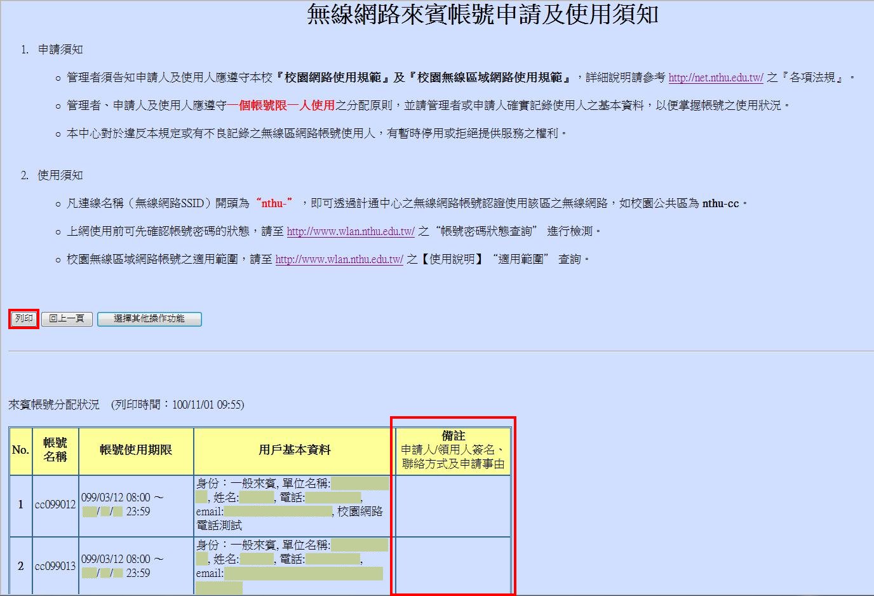Open the net.nthu.edu.tw link
This screenshot has width=874, height=596.
click(715, 78)
